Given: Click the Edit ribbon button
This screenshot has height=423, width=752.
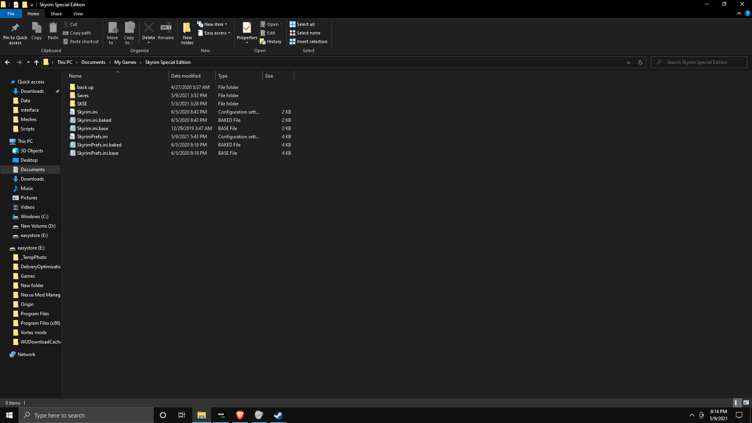Looking at the screenshot, I should click(268, 33).
